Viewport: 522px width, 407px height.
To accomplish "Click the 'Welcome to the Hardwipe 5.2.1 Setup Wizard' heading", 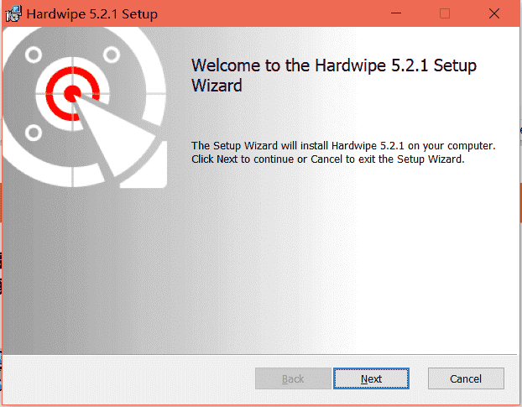I will tap(334, 76).
